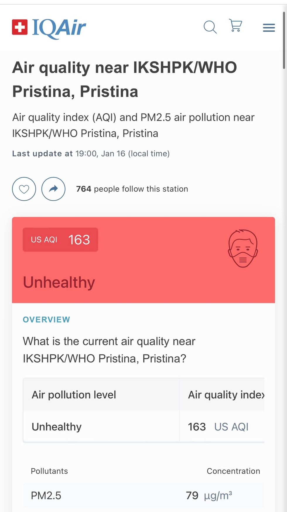Click the large red Unhealthy status text

click(x=59, y=282)
